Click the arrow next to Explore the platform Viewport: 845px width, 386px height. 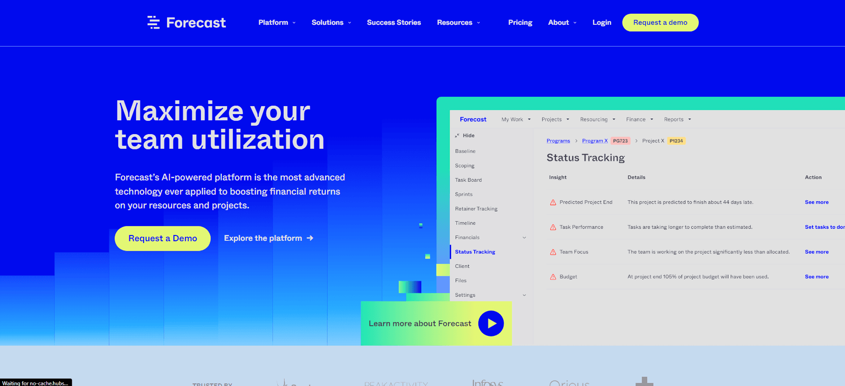[x=310, y=238]
